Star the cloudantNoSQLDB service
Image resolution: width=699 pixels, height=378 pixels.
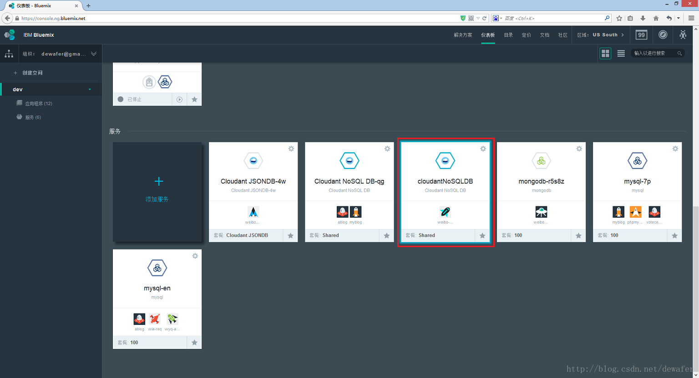(482, 235)
